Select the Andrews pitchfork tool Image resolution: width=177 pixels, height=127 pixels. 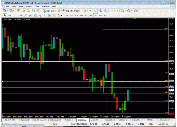(x=54, y=16)
